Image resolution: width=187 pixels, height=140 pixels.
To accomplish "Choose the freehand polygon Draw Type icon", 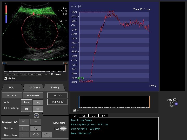I will click(47, 135).
